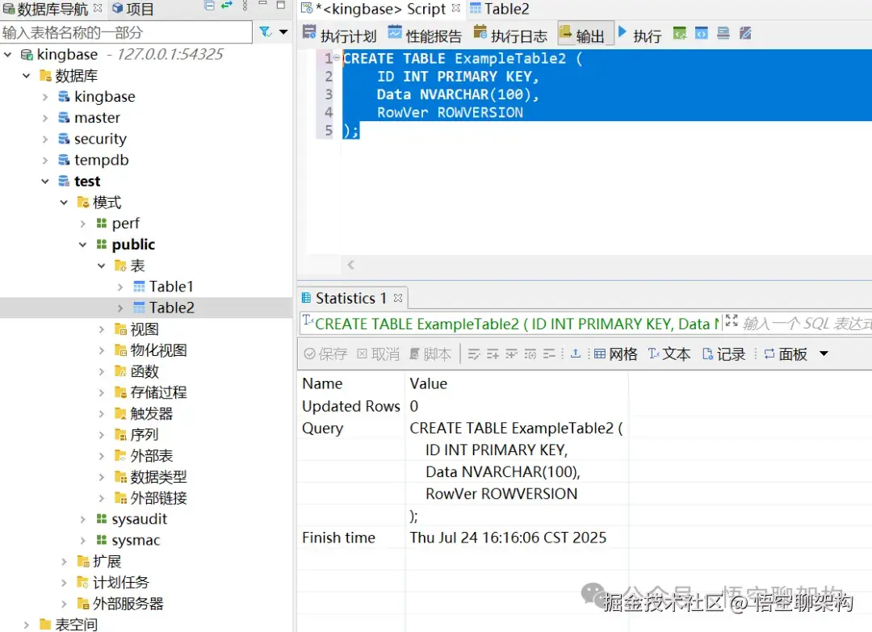Switch to the 项目 tab
This screenshot has width=872, height=632.
pyautogui.click(x=133, y=9)
